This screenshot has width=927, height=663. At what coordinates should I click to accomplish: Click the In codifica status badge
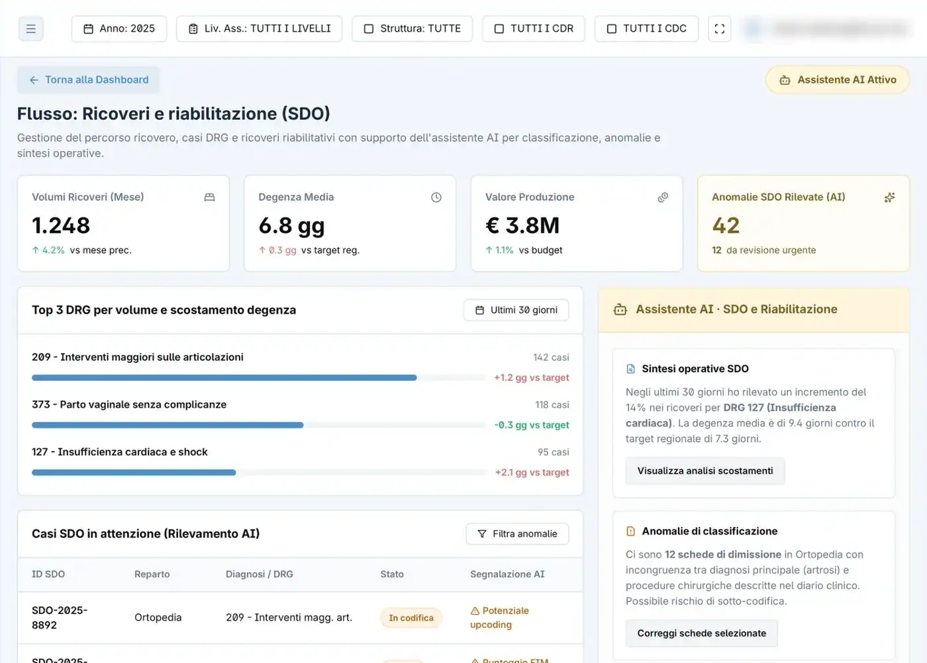tap(411, 618)
